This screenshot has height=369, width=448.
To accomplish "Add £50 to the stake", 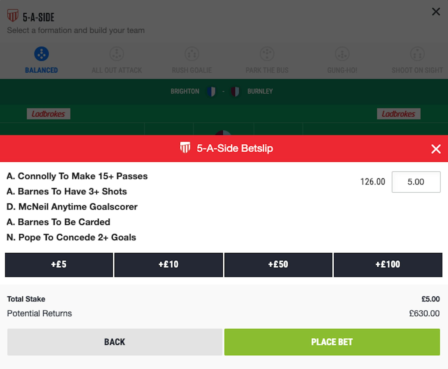I will (x=278, y=265).
